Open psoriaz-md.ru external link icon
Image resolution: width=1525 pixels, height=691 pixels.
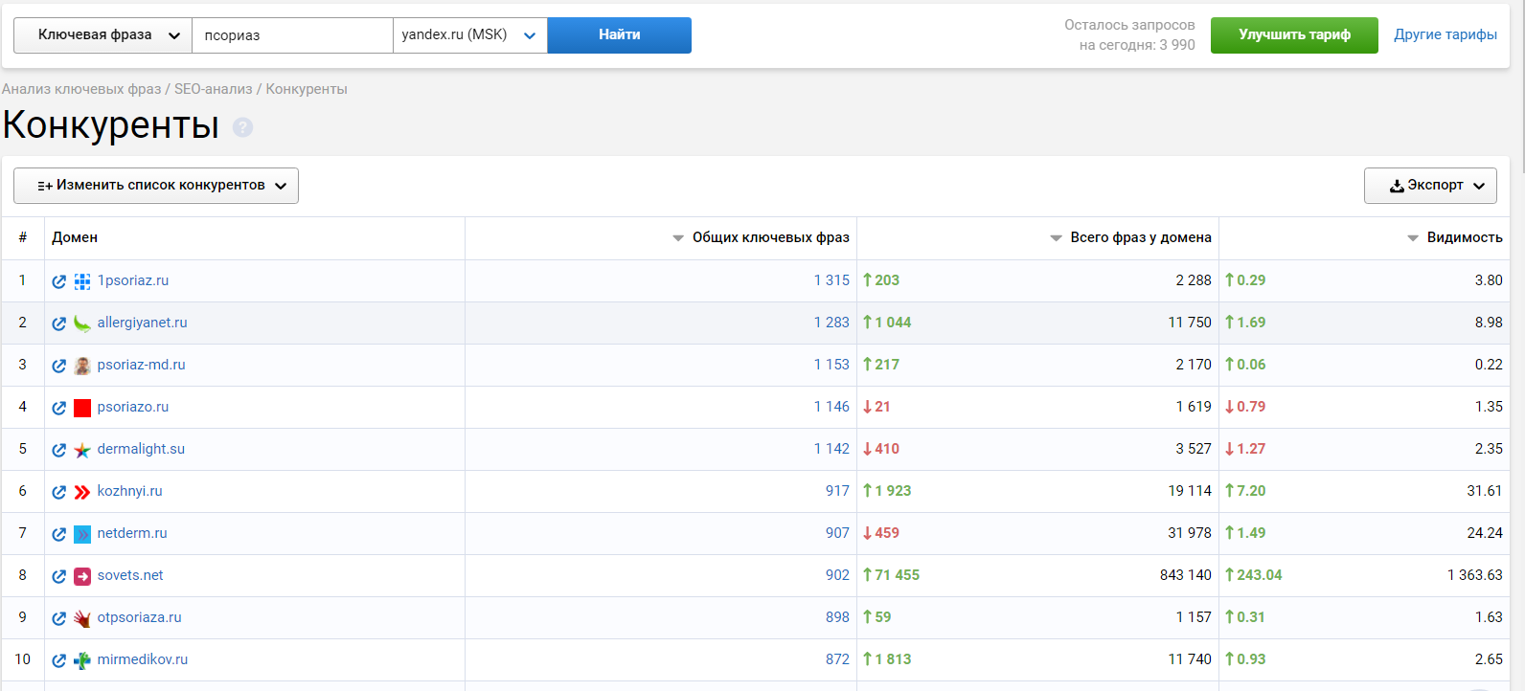(x=58, y=366)
